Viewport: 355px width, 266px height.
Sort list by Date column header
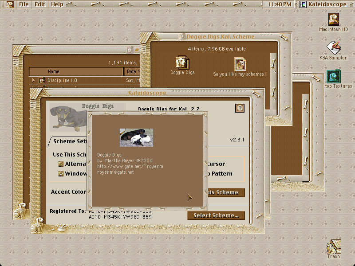coord(132,71)
